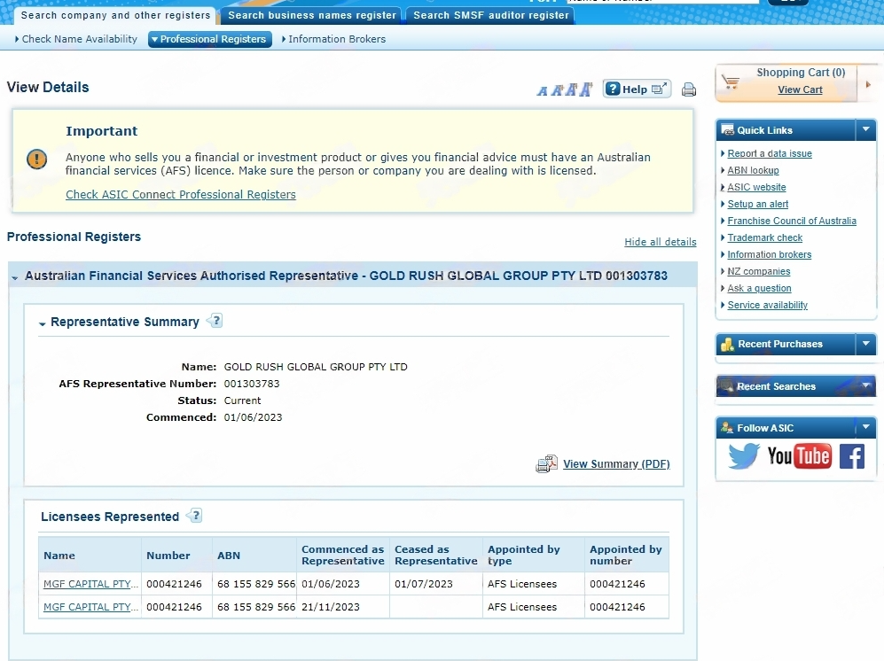This screenshot has width=884, height=661.
Task: Open Check ASIC Connect Professional Registers link
Action: click(x=180, y=194)
